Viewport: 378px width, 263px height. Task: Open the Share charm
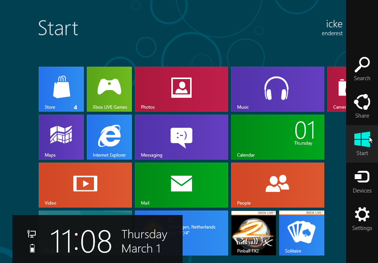pyautogui.click(x=362, y=106)
